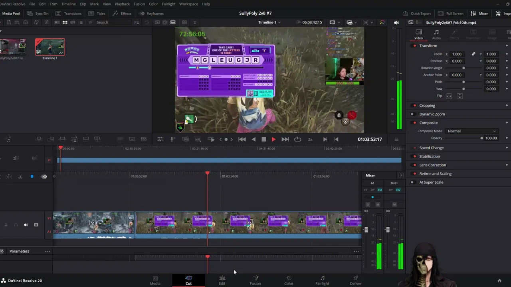
Task: Select the Video inspector tab
Action: click(x=418, y=34)
